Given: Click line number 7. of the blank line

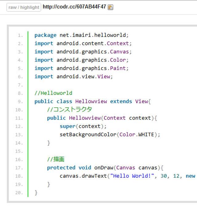Looking at the screenshot, I should [x=20, y=85].
